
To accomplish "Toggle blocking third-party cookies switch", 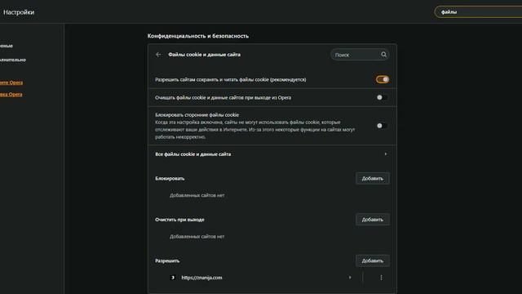I will click(x=382, y=126).
